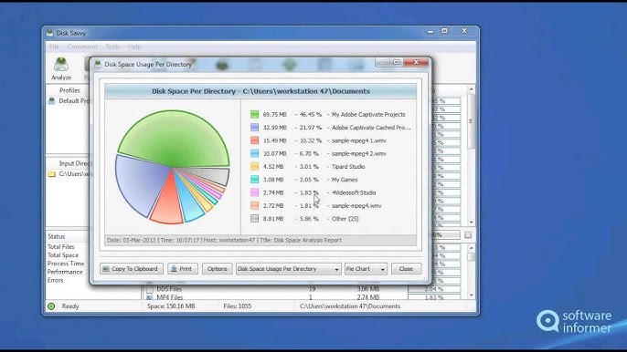The image size is (627, 352).
Task: Click 'Space: 150.16 MB' in status bar
Action: click(x=171, y=306)
